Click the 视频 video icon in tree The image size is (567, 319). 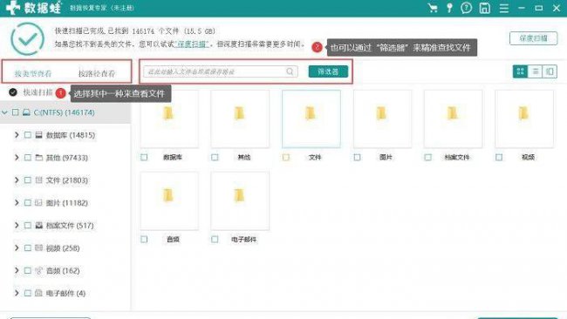tap(38, 248)
